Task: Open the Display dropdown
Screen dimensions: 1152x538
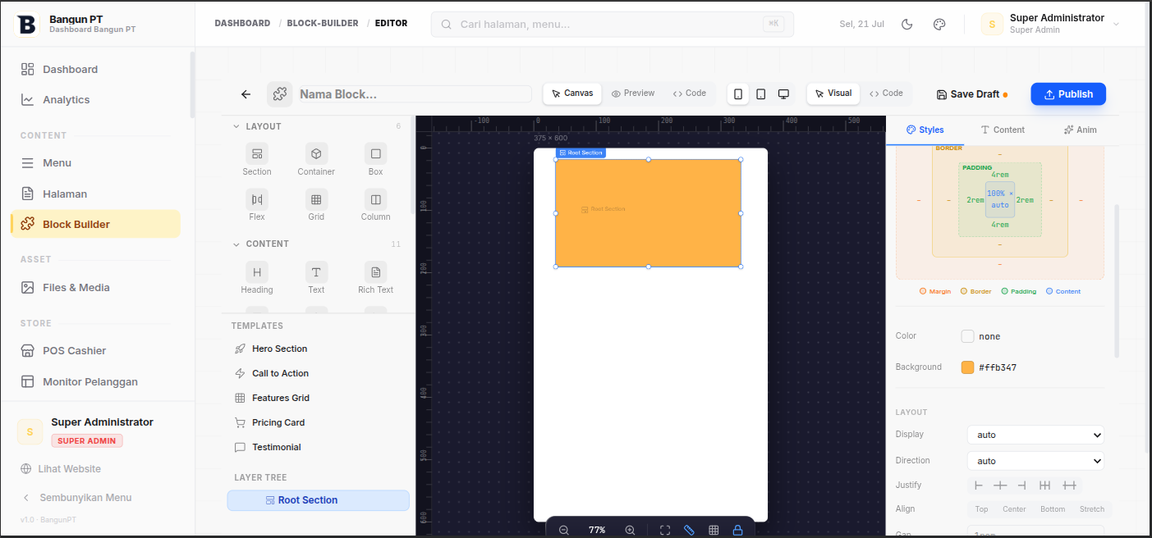Action: pyautogui.click(x=1035, y=435)
